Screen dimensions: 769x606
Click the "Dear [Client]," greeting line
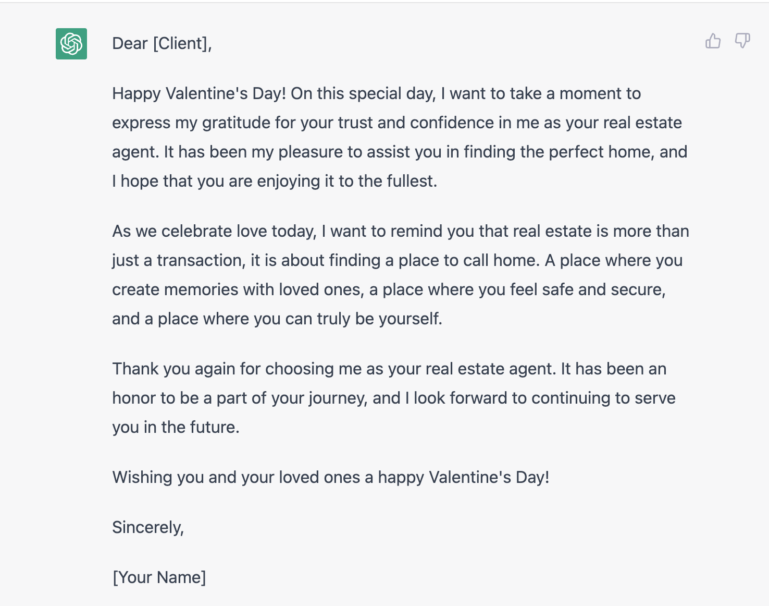coord(162,43)
